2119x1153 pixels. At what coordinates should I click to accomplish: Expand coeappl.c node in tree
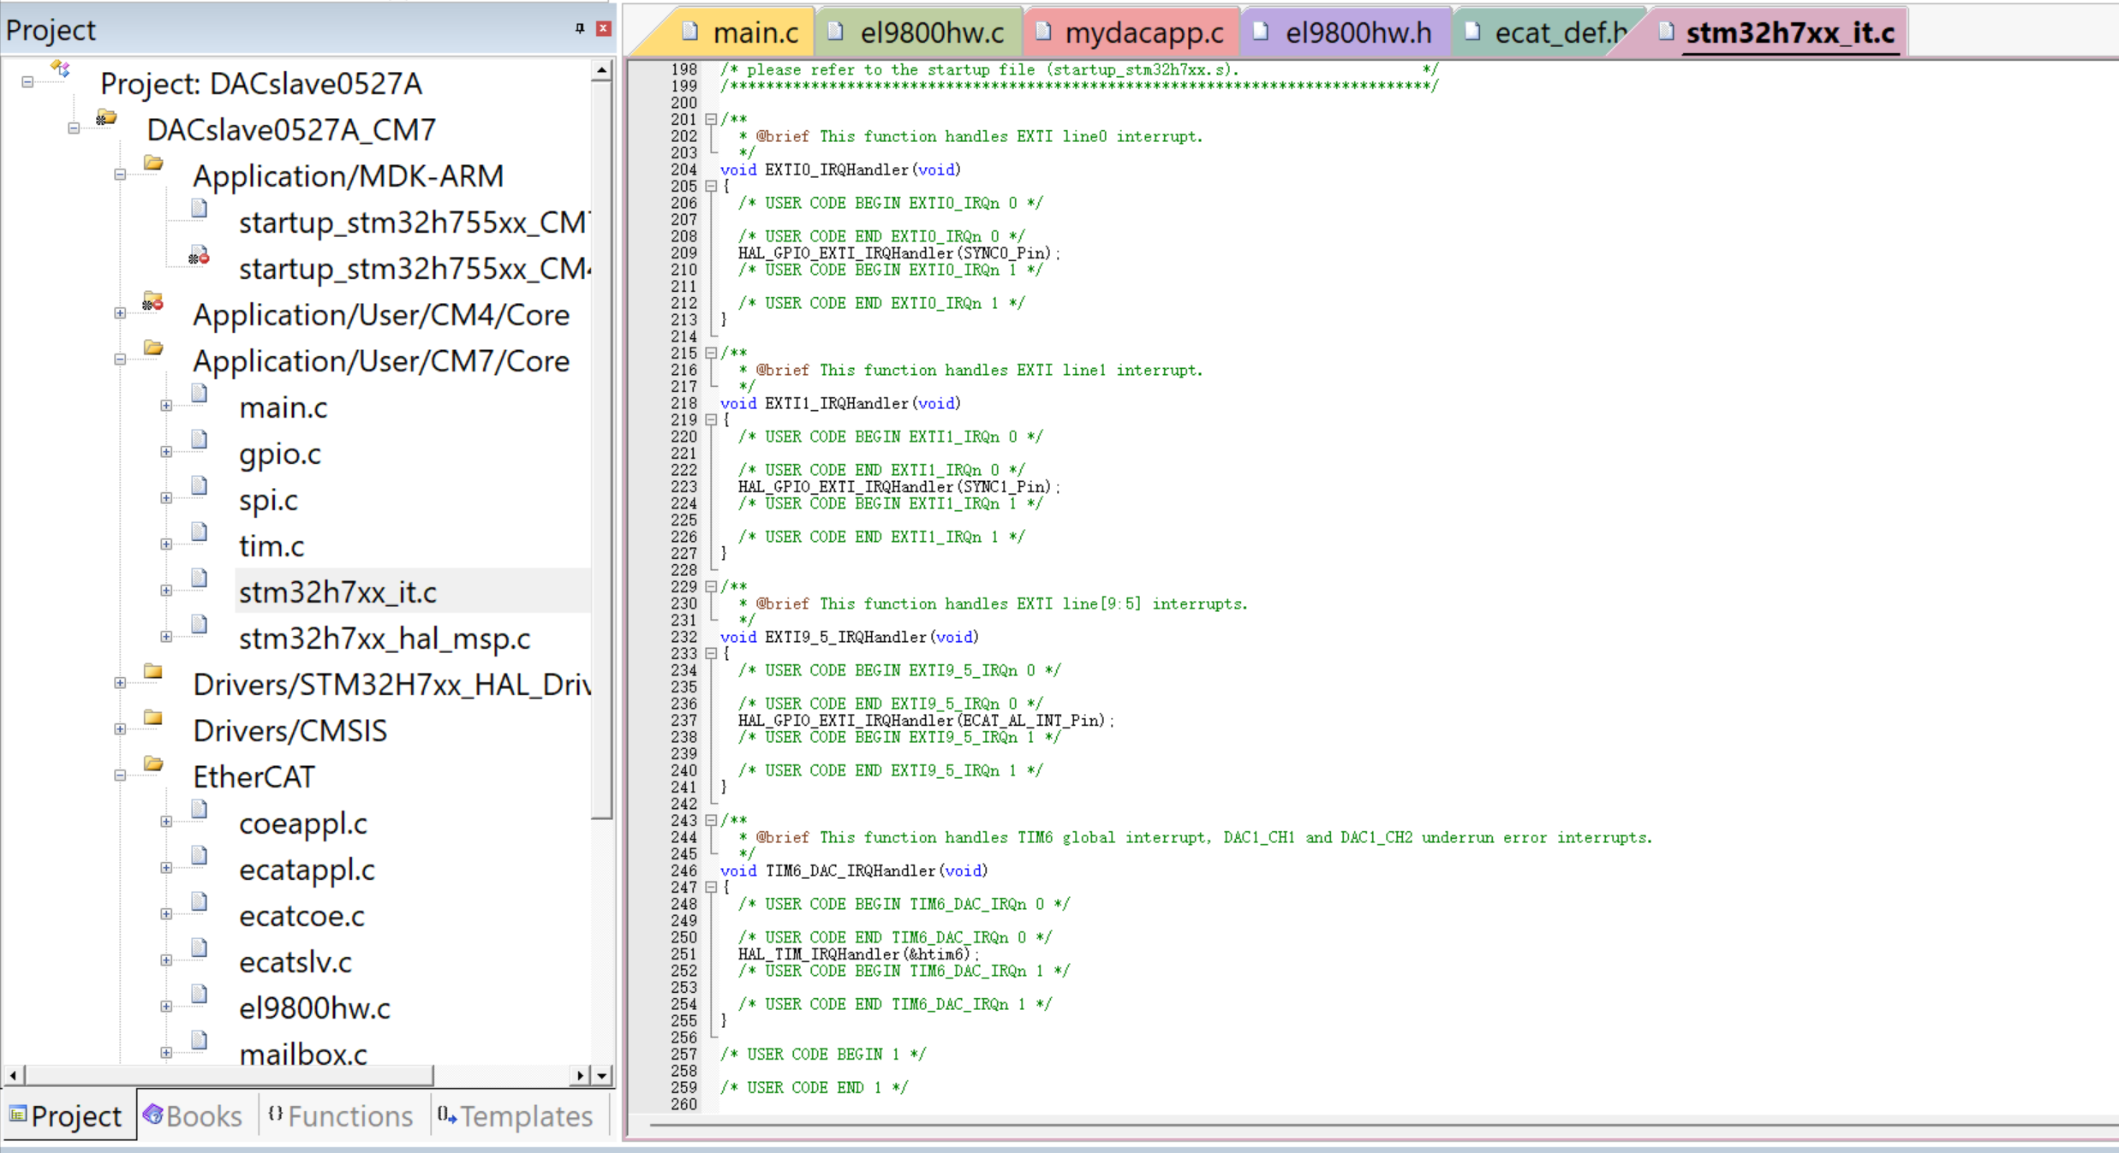[x=166, y=822]
